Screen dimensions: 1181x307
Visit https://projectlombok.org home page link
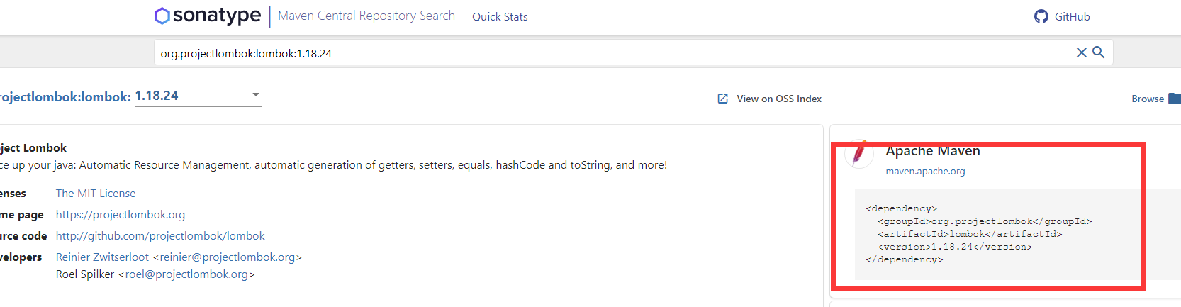[x=121, y=214]
